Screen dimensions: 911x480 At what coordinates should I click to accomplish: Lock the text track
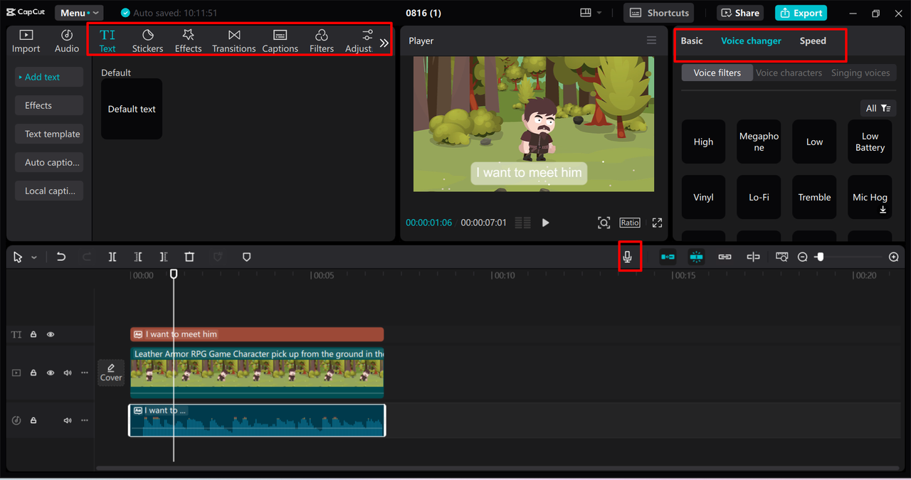click(33, 334)
